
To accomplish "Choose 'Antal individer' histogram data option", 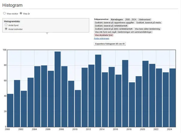I will pos(6,29).
